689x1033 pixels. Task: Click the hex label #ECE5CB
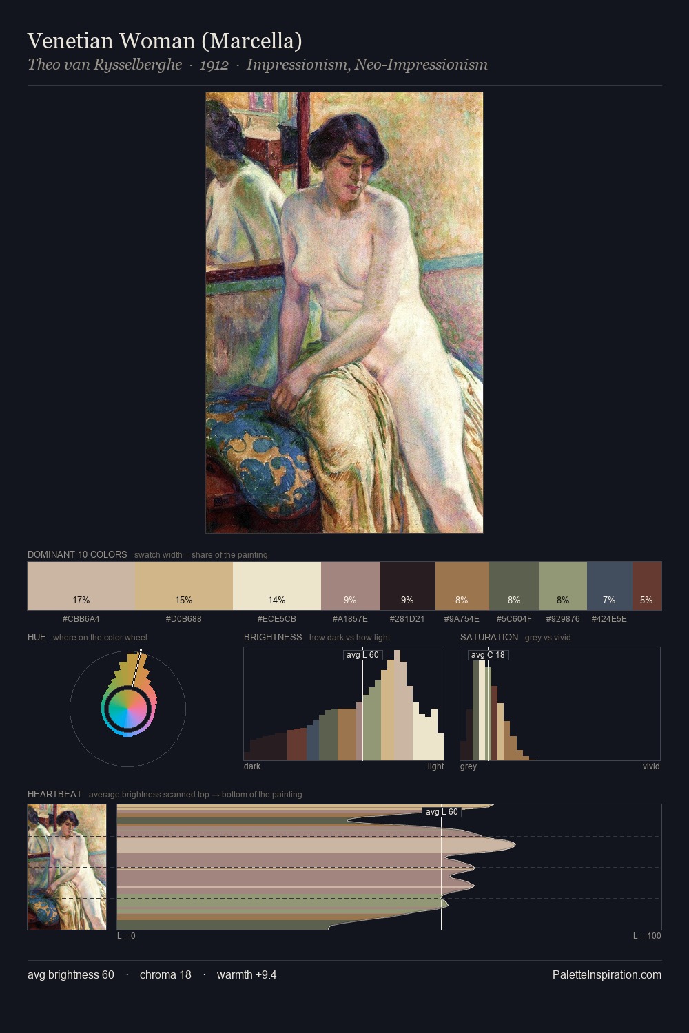tap(277, 619)
